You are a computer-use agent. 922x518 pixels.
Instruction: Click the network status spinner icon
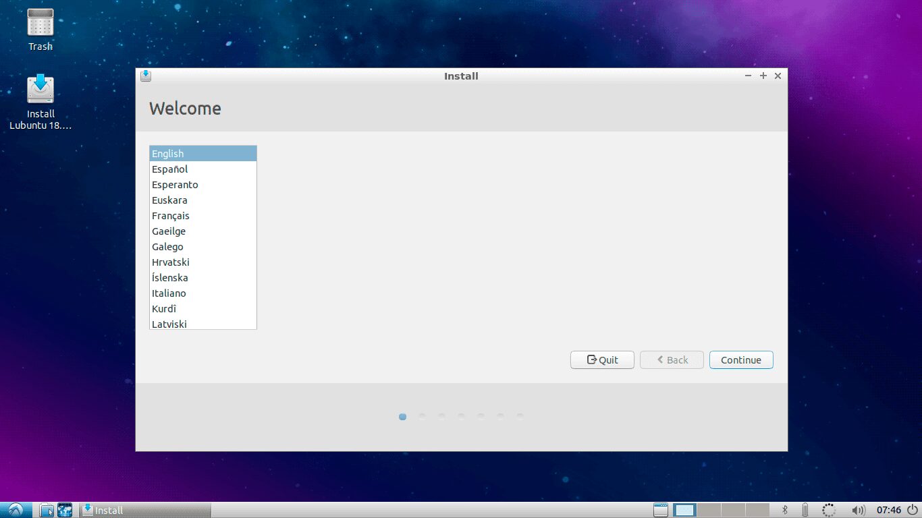pos(829,511)
